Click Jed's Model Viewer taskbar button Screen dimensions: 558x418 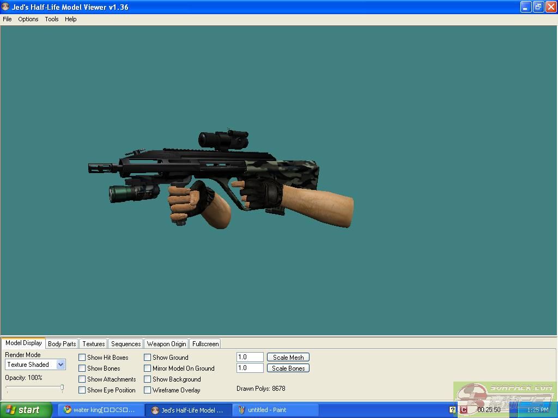click(x=188, y=410)
